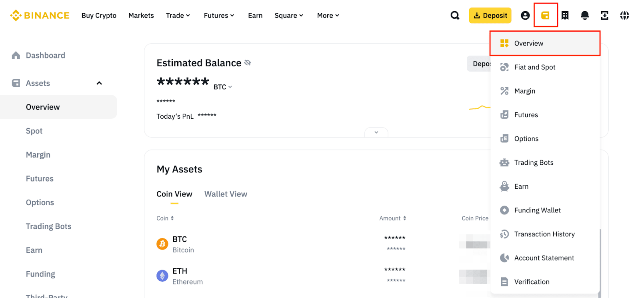Sort by Coin column arrows
Image resolution: width=640 pixels, height=298 pixels.
pyautogui.click(x=172, y=218)
